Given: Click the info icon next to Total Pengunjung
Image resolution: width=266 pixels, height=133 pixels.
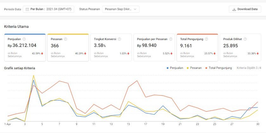Looking at the screenshot, I should pos(206,39).
